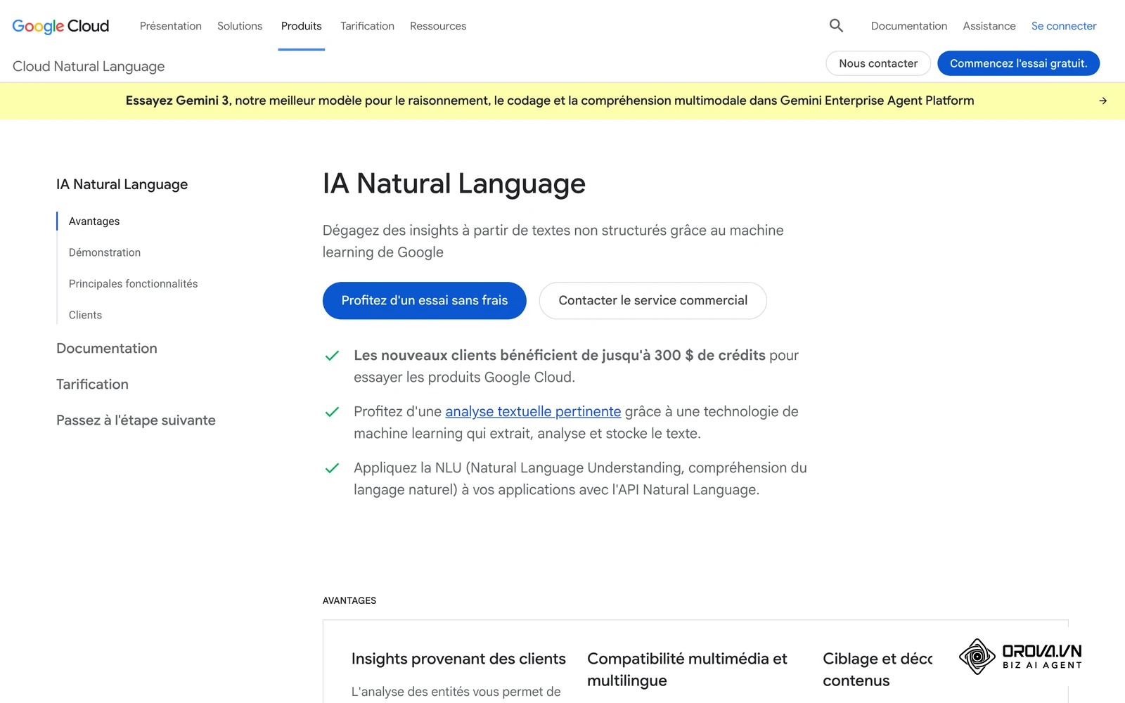This screenshot has height=703, width=1125.
Task: Open the Ressources menu
Action: pyautogui.click(x=438, y=26)
